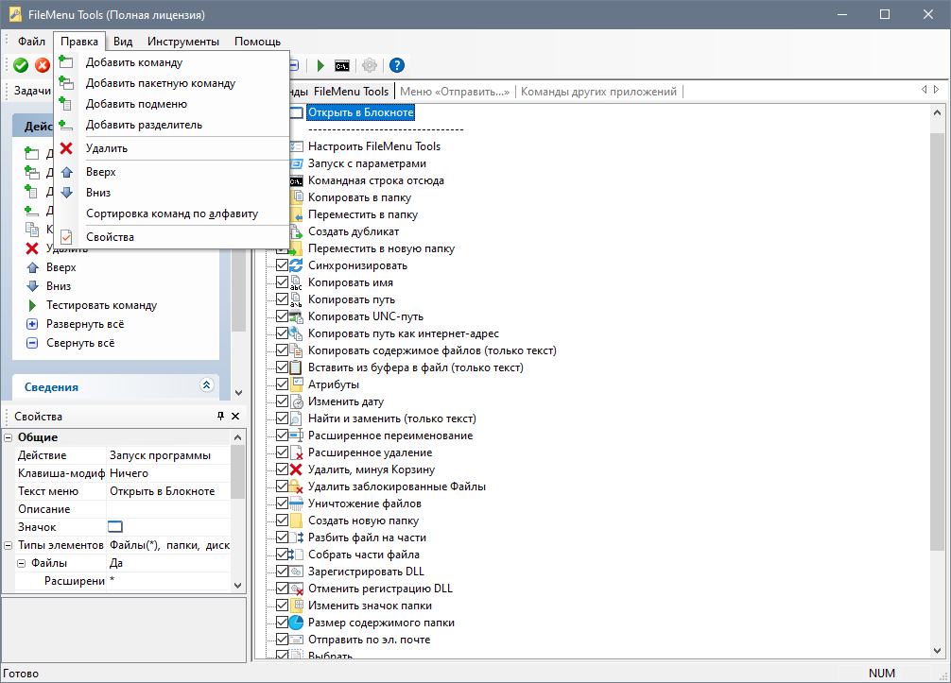Image resolution: width=951 pixels, height=683 pixels.
Task: Choose Добавить подменю from Правка menu
Action: click(x=136, y=104)
